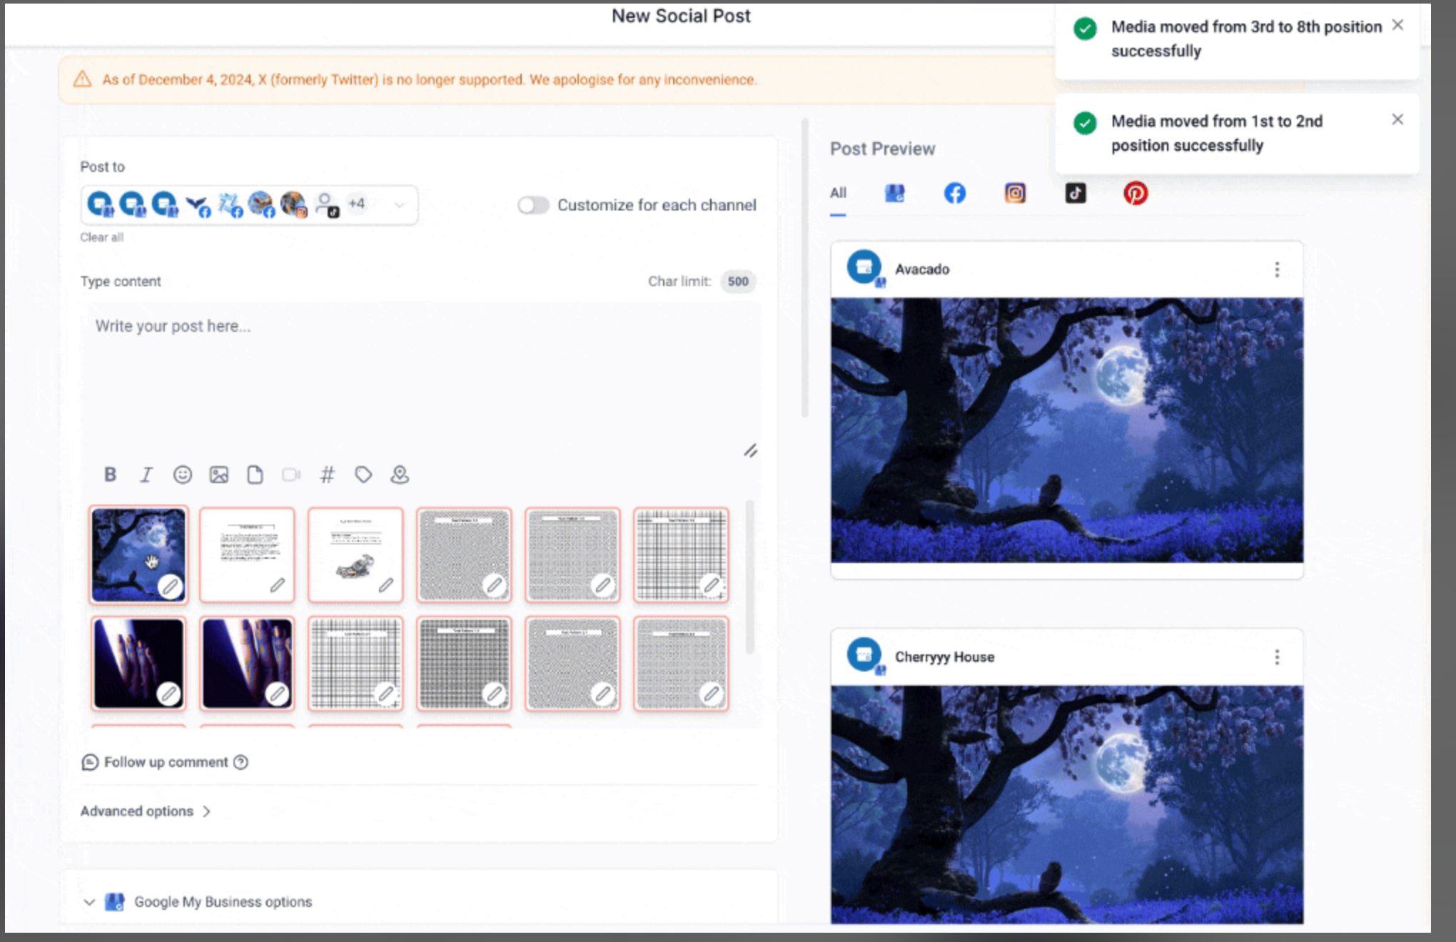Click the document attach icon

[255, 475]
